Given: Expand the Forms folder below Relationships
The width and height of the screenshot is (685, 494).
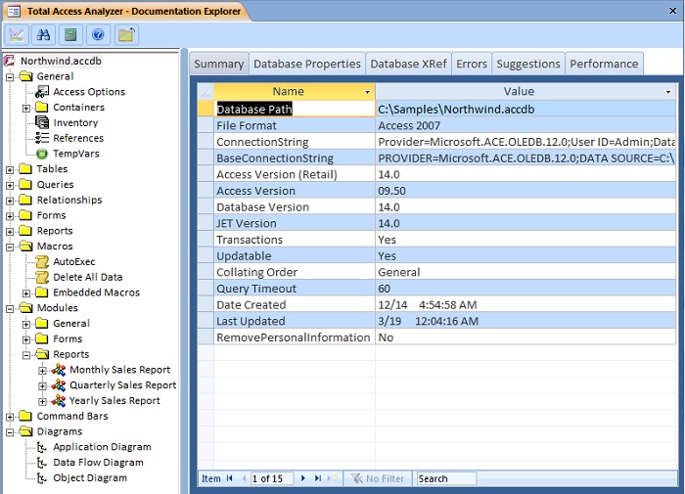Looking at the screenshot, I should [x=10, y=216].
